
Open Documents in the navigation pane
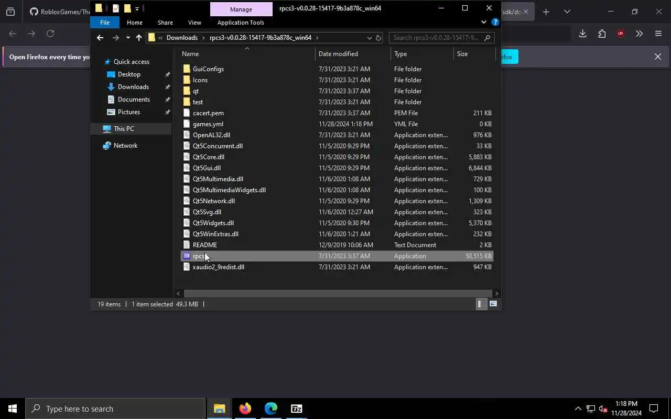tap(134, 100)
